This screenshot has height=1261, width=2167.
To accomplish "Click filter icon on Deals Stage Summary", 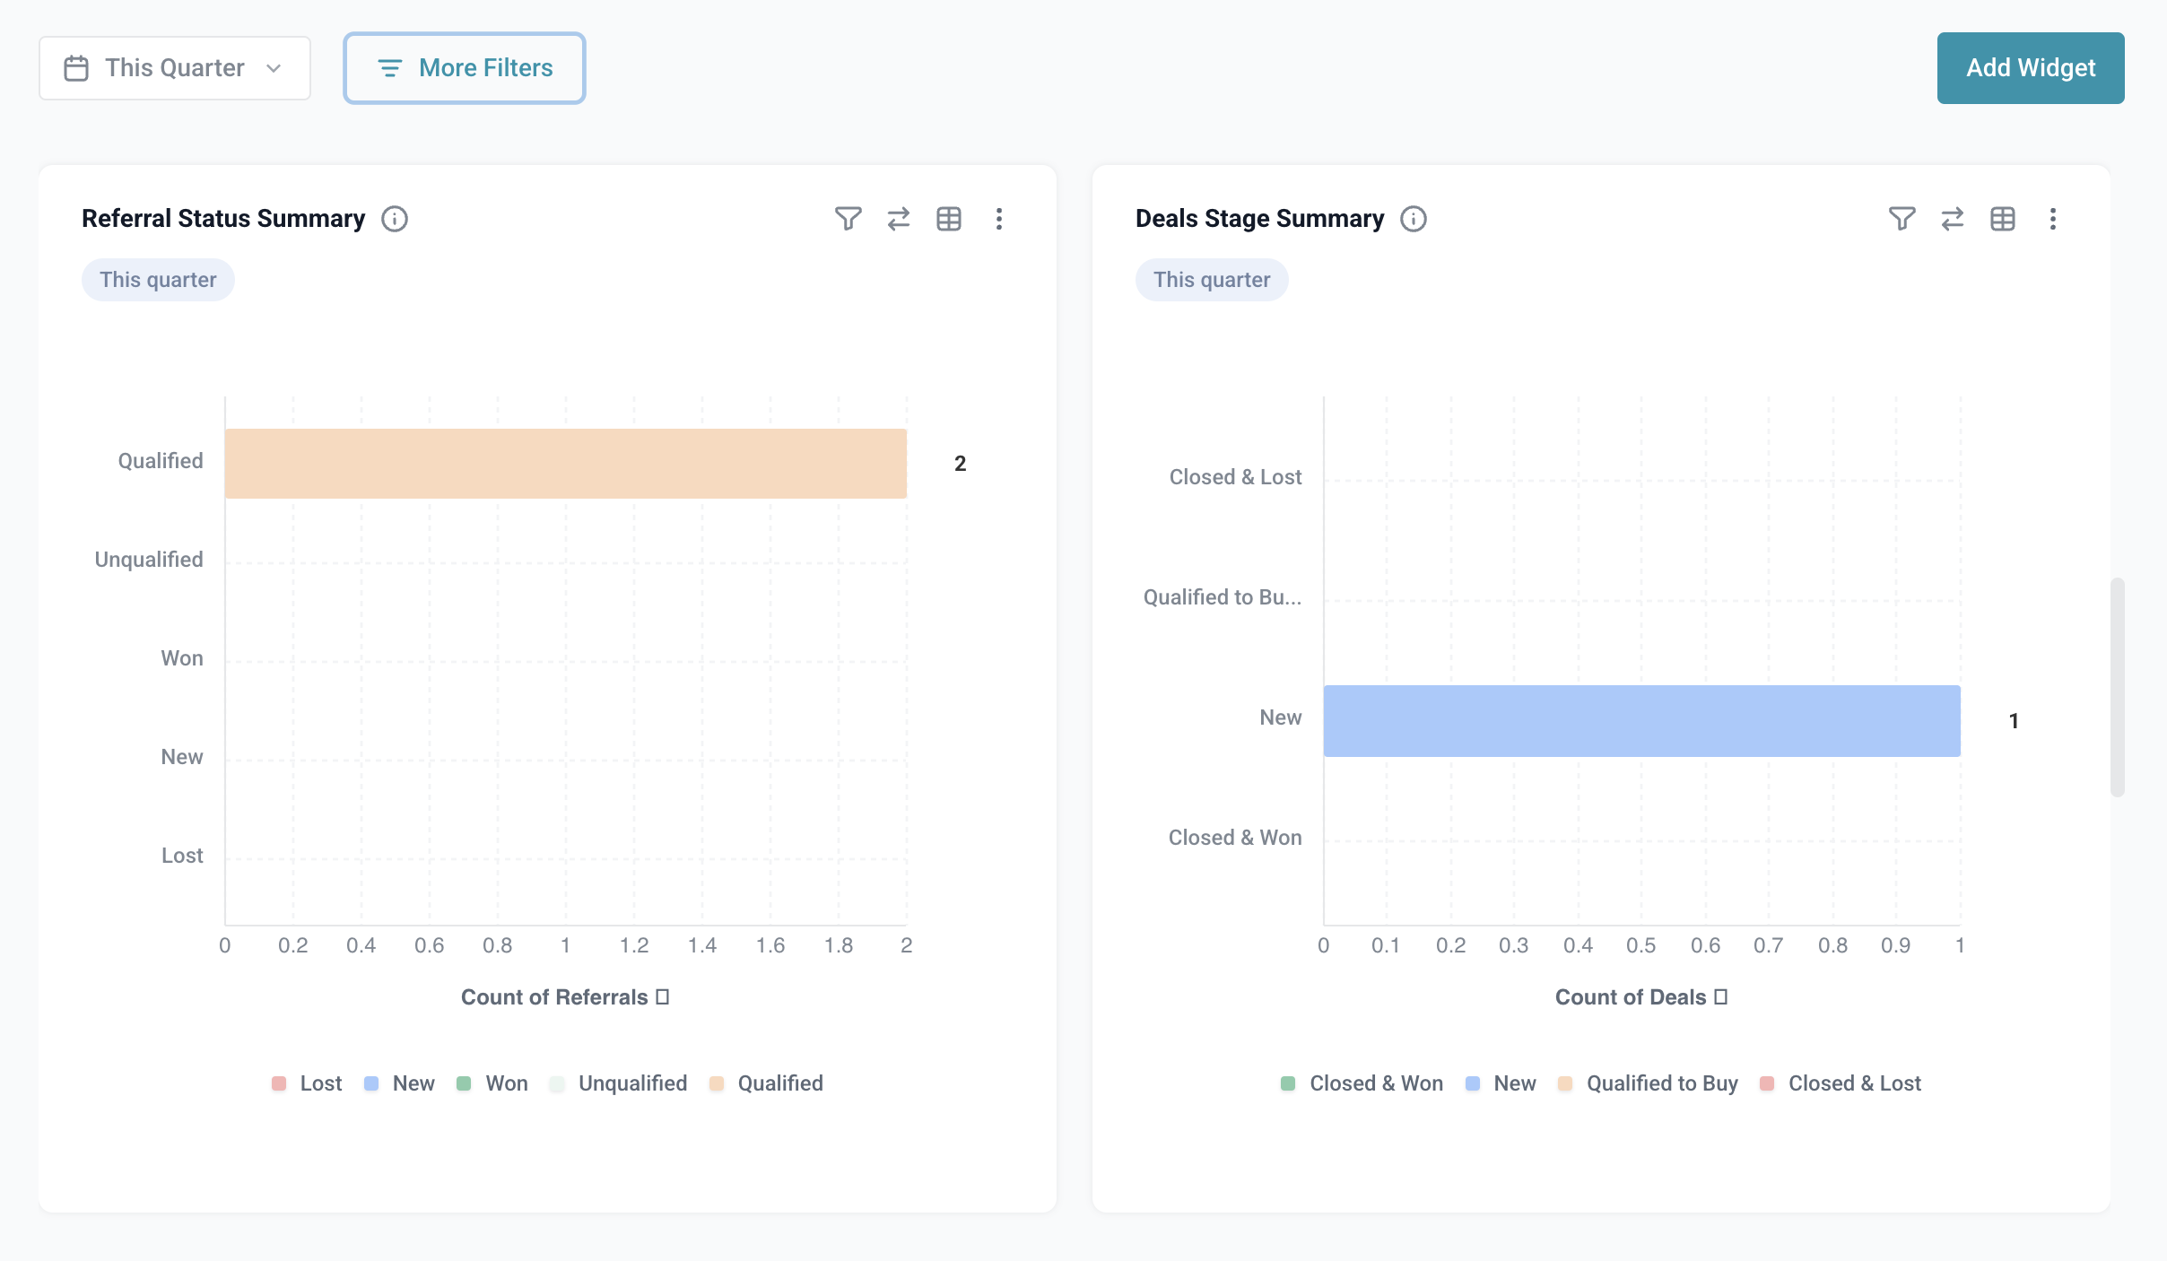I will [1902, 219].
